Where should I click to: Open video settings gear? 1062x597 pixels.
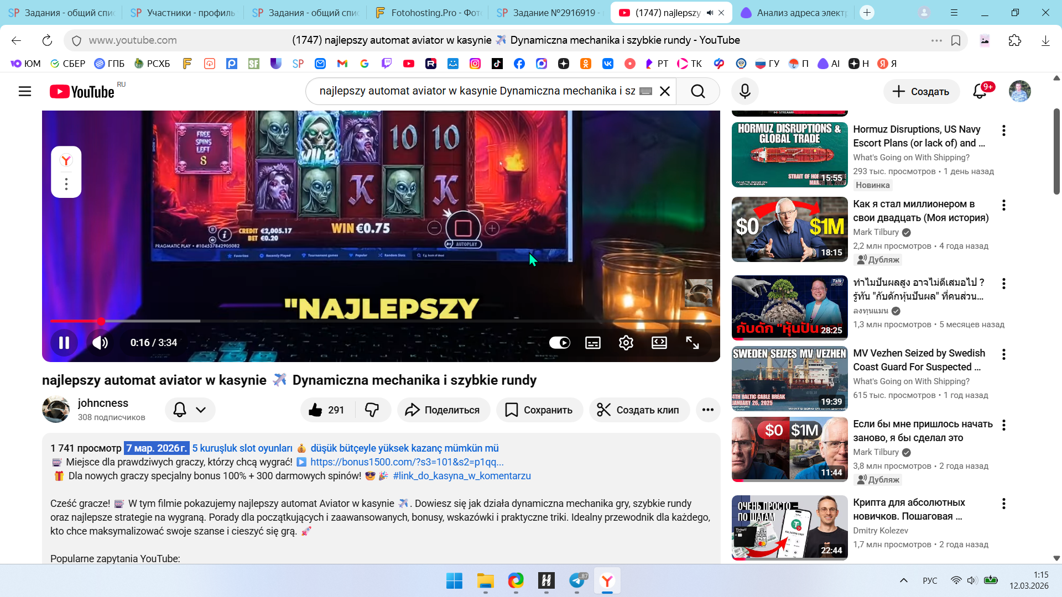point(626,343)
